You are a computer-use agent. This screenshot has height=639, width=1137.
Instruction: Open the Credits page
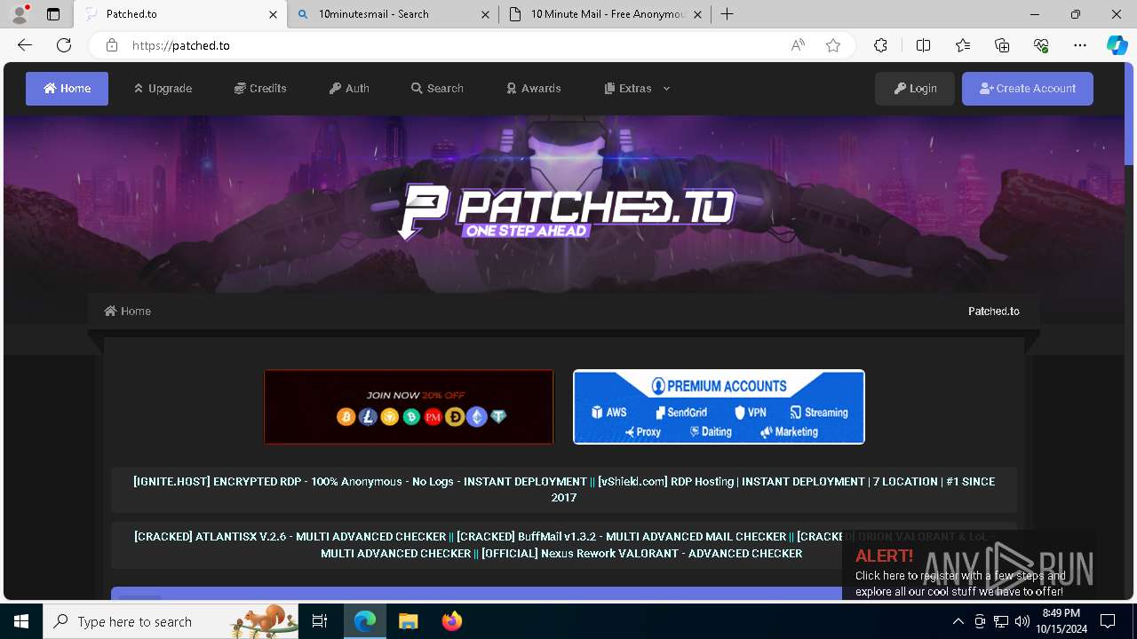coord(260,89)
